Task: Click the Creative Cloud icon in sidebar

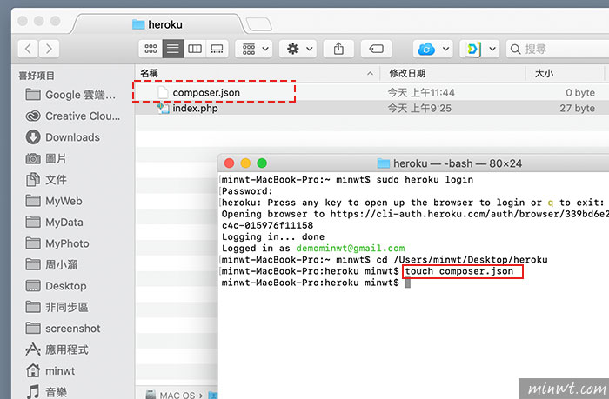Action: tap(33, 116)
